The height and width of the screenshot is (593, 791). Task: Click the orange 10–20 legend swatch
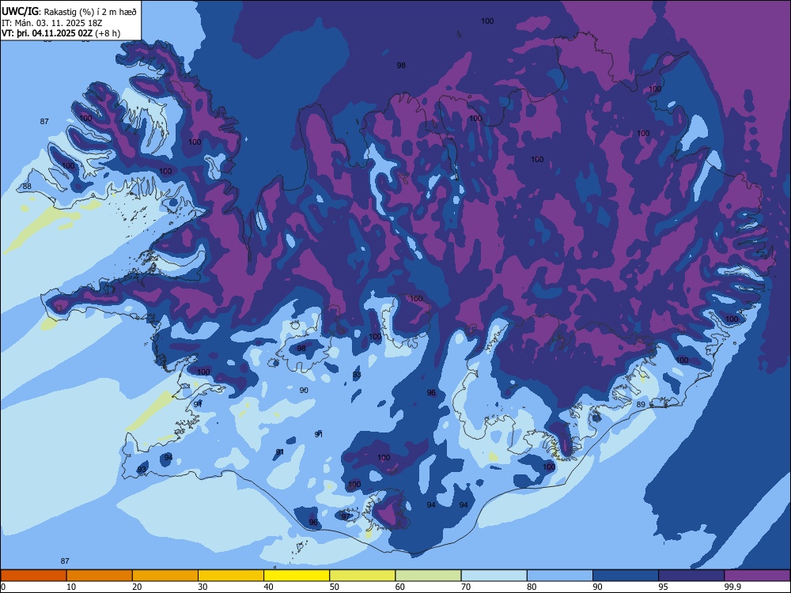(100, 576)
